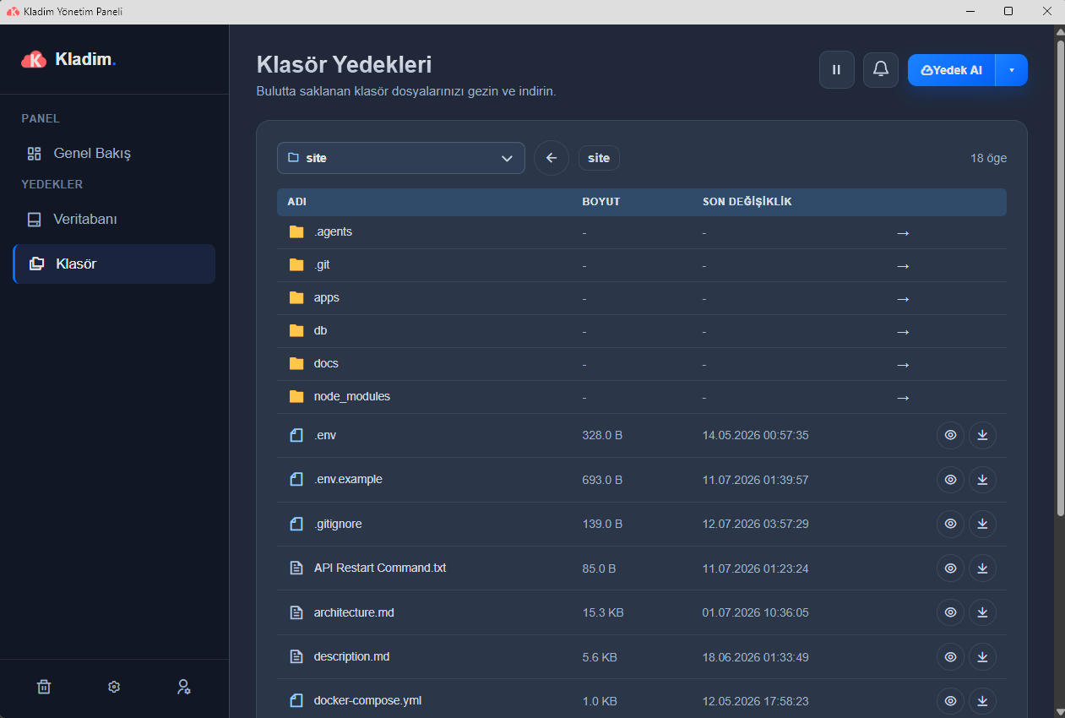
Task: Preview API Restart Command.txt with eye icon
Action: [x=951, y=568]
